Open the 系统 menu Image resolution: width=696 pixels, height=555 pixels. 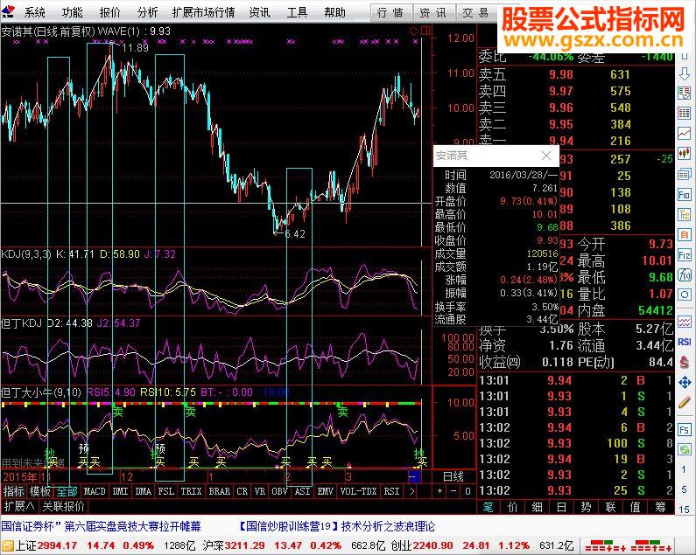pyautogui.click(x=34, y=12)
